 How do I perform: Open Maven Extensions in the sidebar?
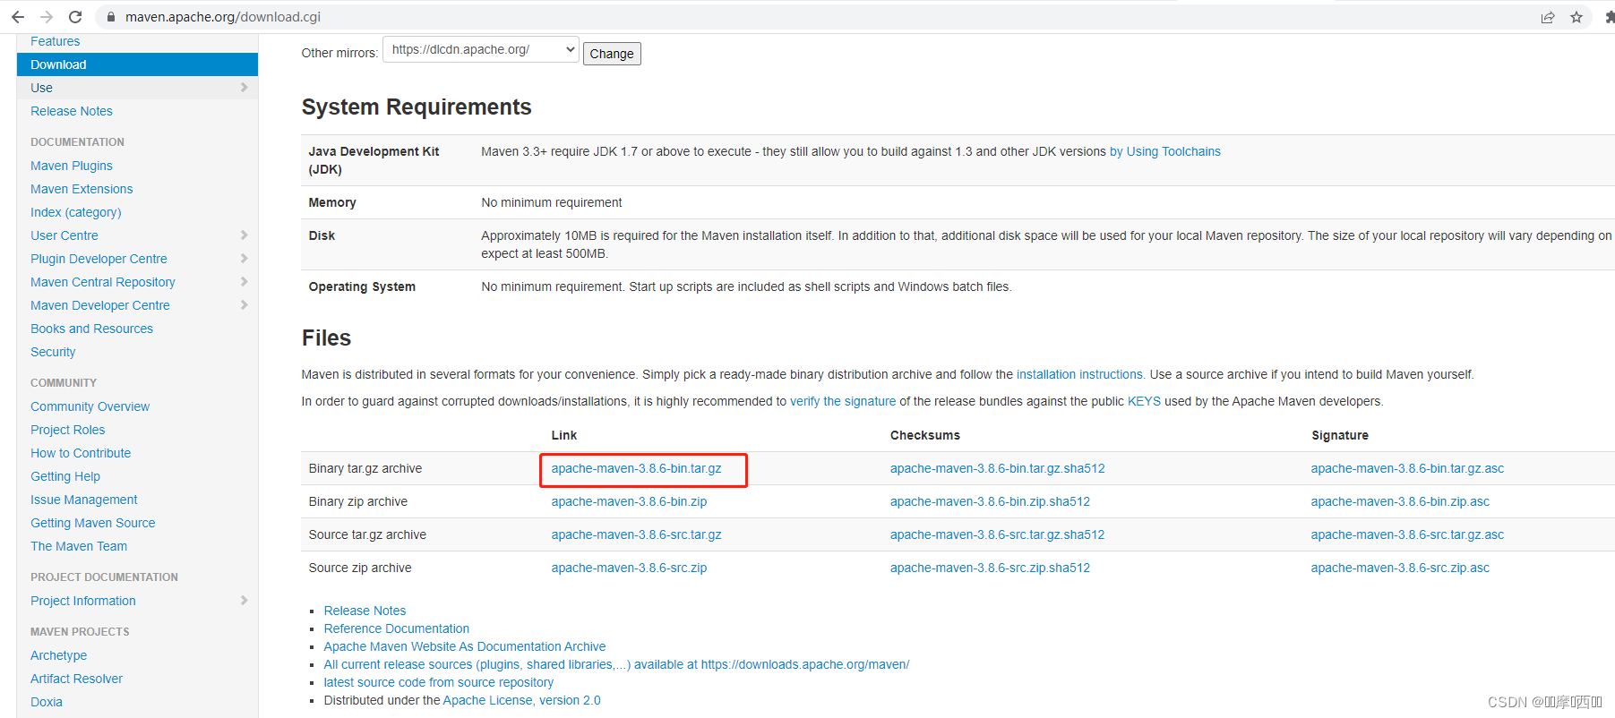(82, 189)
